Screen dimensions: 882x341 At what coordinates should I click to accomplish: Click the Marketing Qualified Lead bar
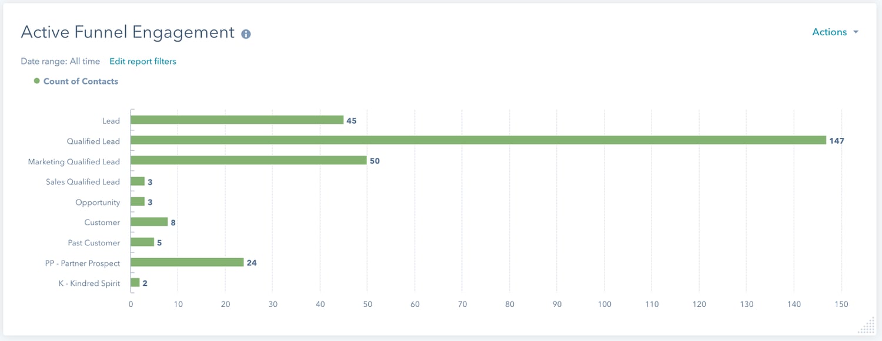247,161
